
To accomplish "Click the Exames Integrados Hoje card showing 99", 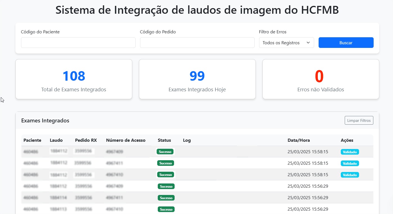I will pyautogui.click(x=197, y=79).
